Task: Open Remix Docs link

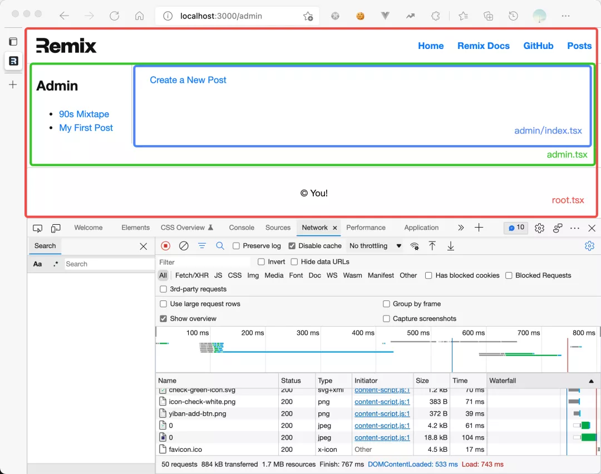Action: (x=484, y=46)
